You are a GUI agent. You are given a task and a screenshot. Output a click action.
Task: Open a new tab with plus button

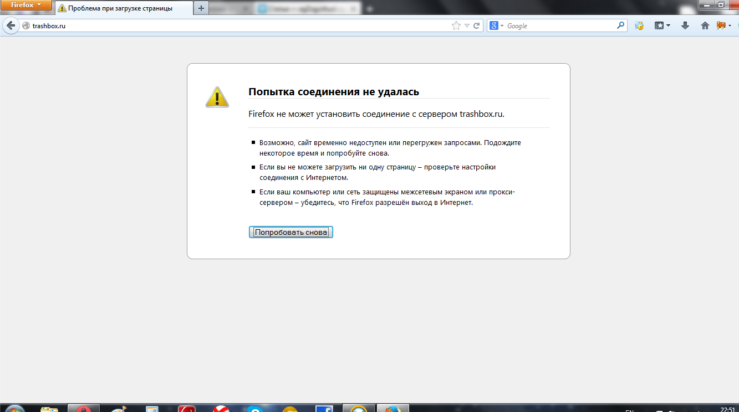(201, 8)
